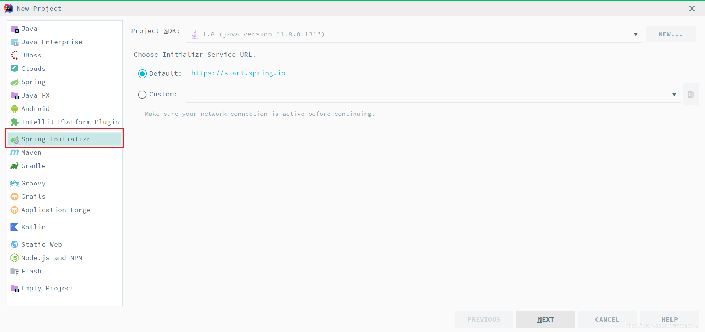705x332 pixels.
Task: Click the Clouds icon in list
Action: (x=14, y=69)
